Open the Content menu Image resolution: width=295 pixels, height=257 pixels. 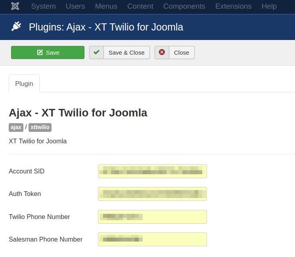point(140,6)
